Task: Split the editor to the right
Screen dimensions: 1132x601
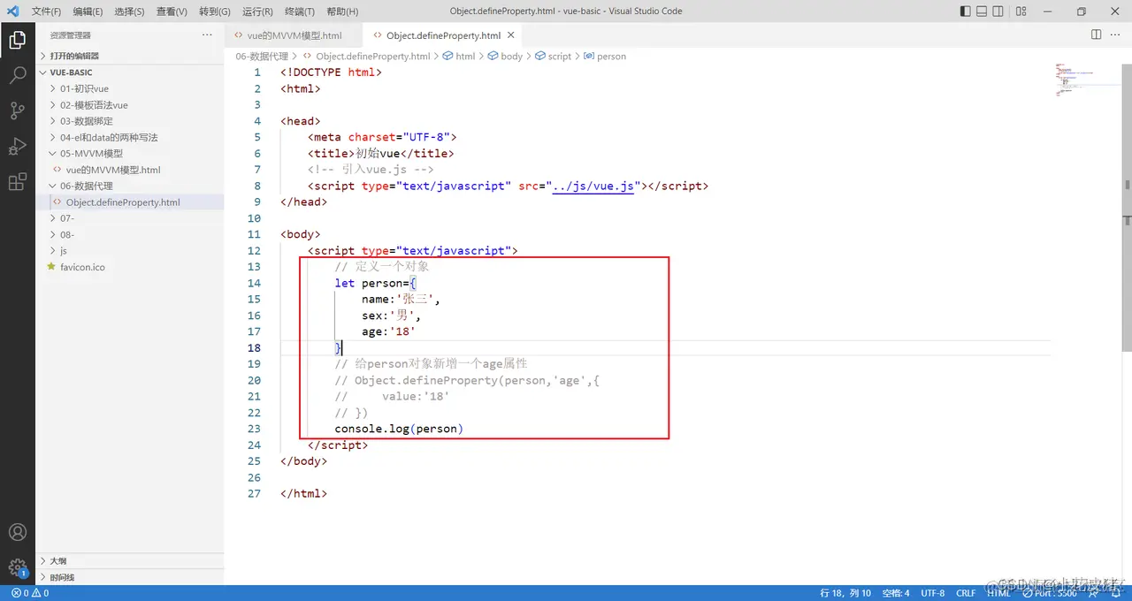Action: tap(1096, 34)
